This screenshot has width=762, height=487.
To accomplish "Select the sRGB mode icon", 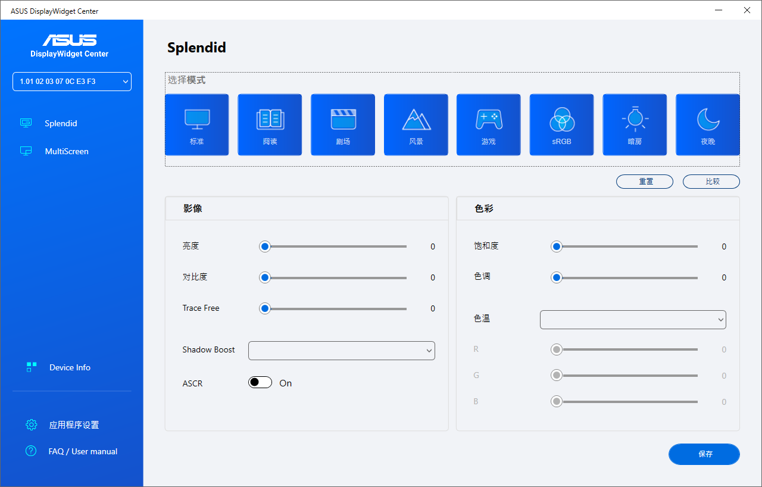I will (561, 124).
